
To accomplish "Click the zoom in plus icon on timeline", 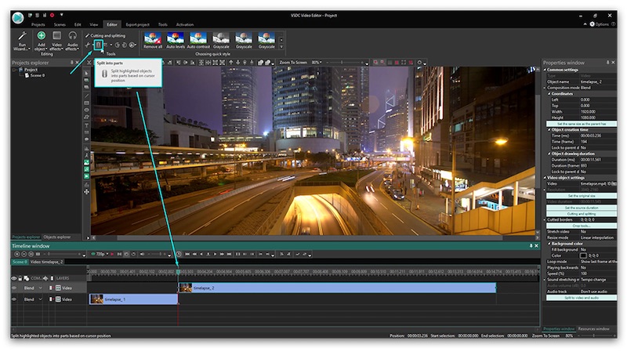I will click(x=16, y=254).
